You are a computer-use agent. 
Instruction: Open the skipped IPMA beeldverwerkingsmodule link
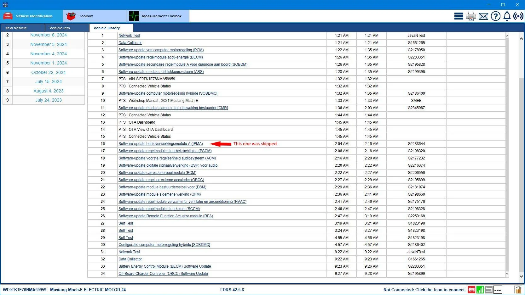[x=161, y=144]
